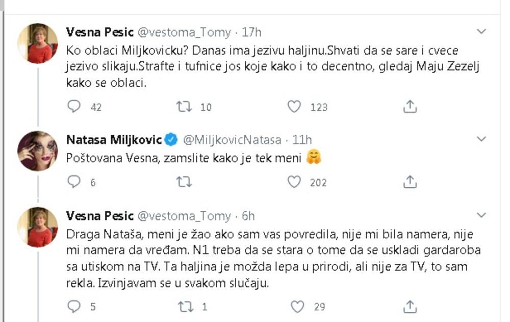
Task: Click Natasa Miljkovic's profile avatar
Action: [38, 151]
